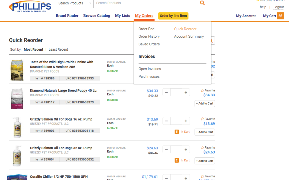Increase quantity for Grizzly Salmon Oil 32 oz.
This screenshot has width=289, height=180.
pyautogui.click(x=186, y=150)
